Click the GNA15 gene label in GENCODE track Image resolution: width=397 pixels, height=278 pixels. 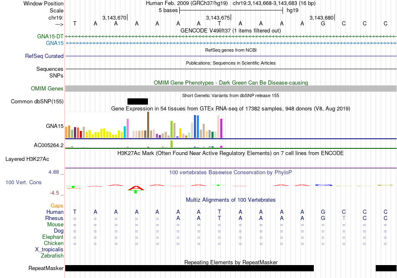(x=55, y=43)
